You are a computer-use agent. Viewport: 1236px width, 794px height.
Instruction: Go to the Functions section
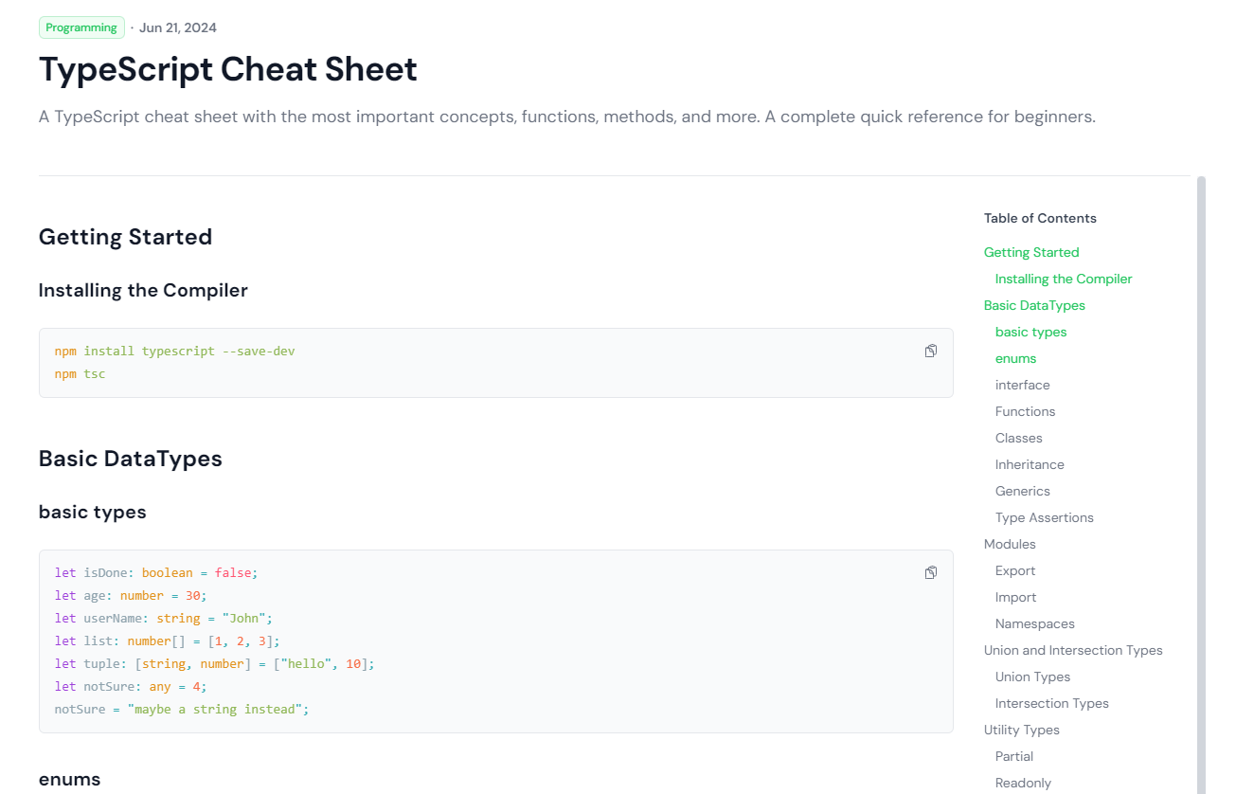pos(1025,411)
